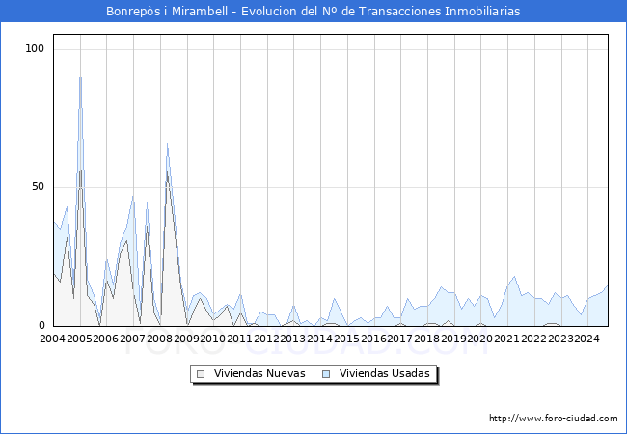Screen dimensions: 627x434
Task: Click the 2019 x-axis label
Action: tap(453, 339)
